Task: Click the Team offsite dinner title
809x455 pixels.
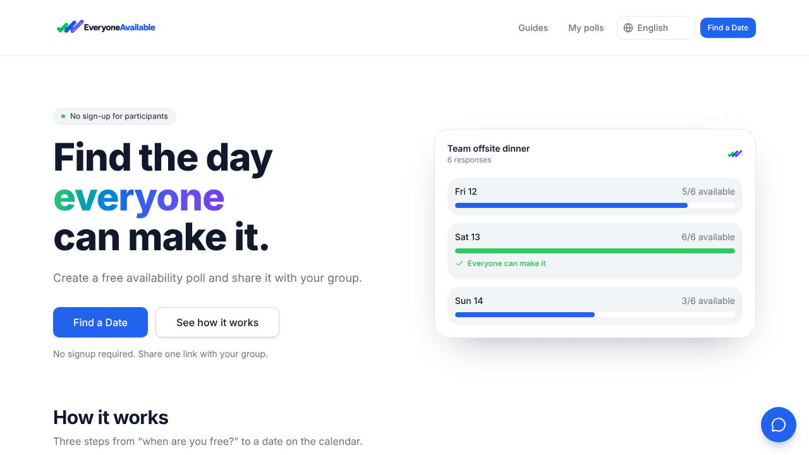Action: point(489,149)
